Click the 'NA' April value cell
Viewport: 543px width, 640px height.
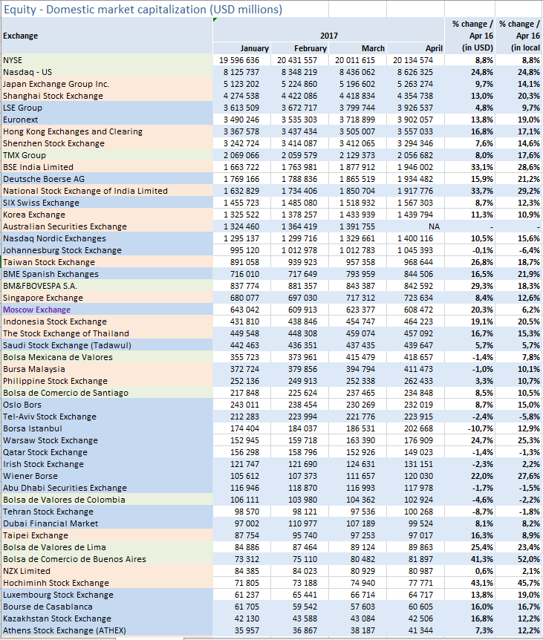click(x=416, y=226)
